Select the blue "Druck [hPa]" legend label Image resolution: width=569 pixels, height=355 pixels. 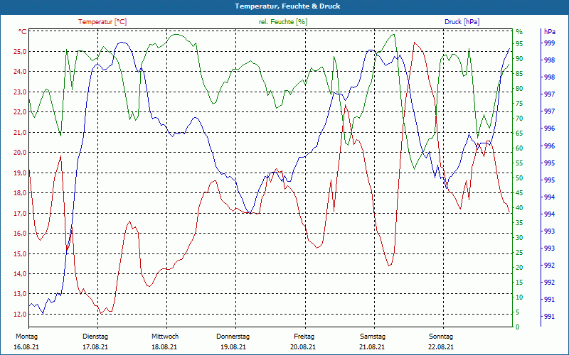[462, 22]
